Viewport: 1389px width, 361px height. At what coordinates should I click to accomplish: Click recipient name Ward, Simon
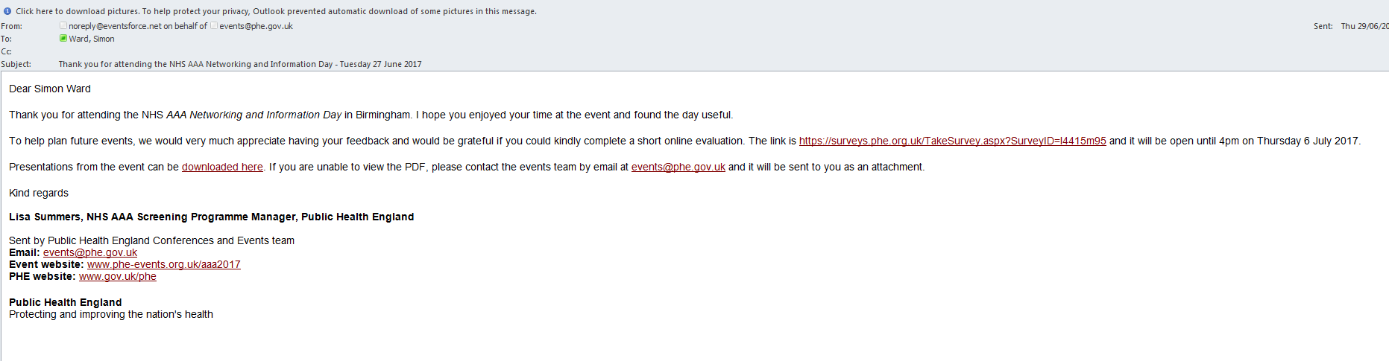92,39
